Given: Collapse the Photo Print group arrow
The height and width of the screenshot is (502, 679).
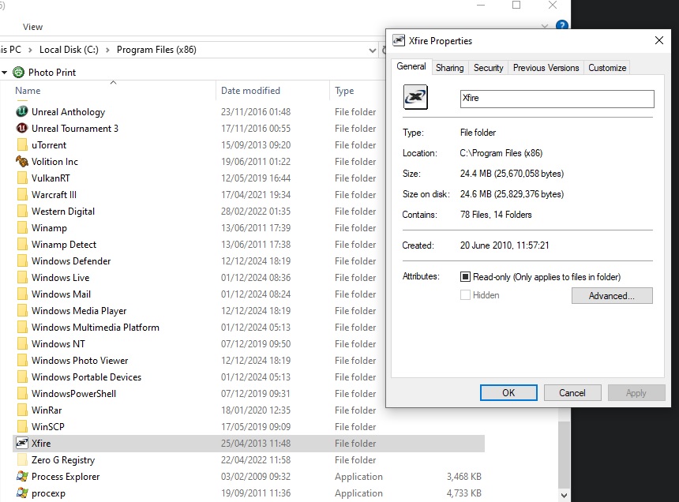Looking at the screenshot, I should (4, 73).
